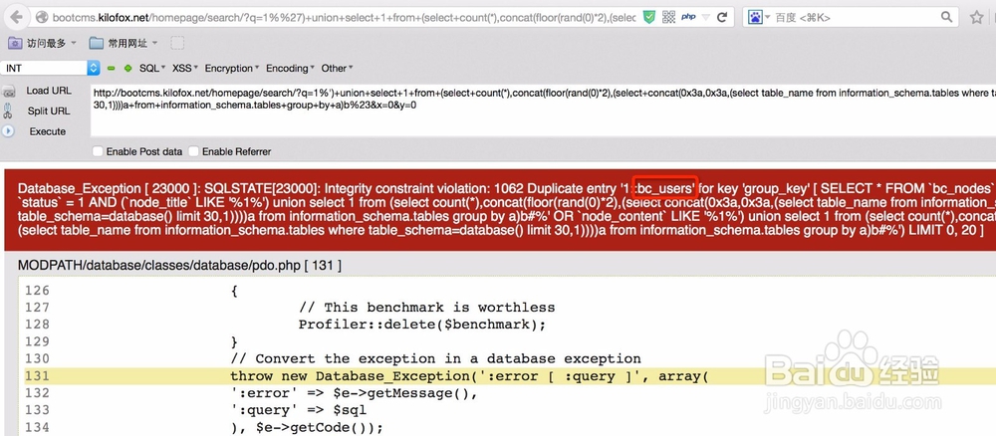Open the Baidu search engine selector
The width and height of the screenshot is (996, 436).
point(758,18)
